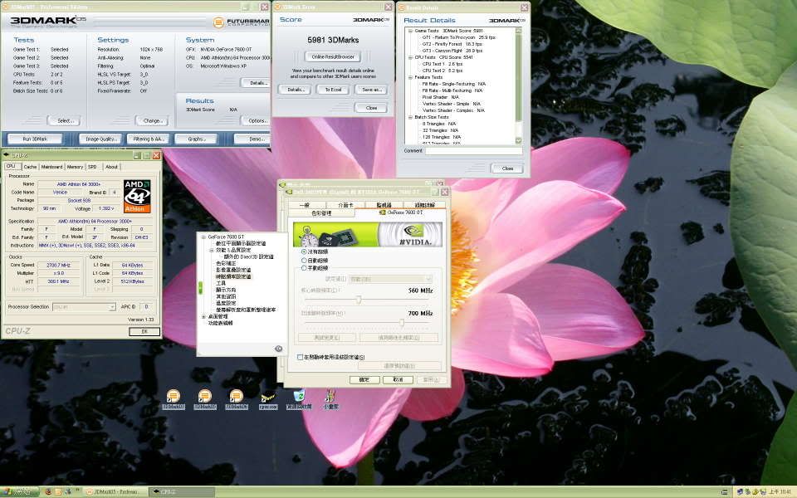Select the second overclocking radio option

(304, 260)
